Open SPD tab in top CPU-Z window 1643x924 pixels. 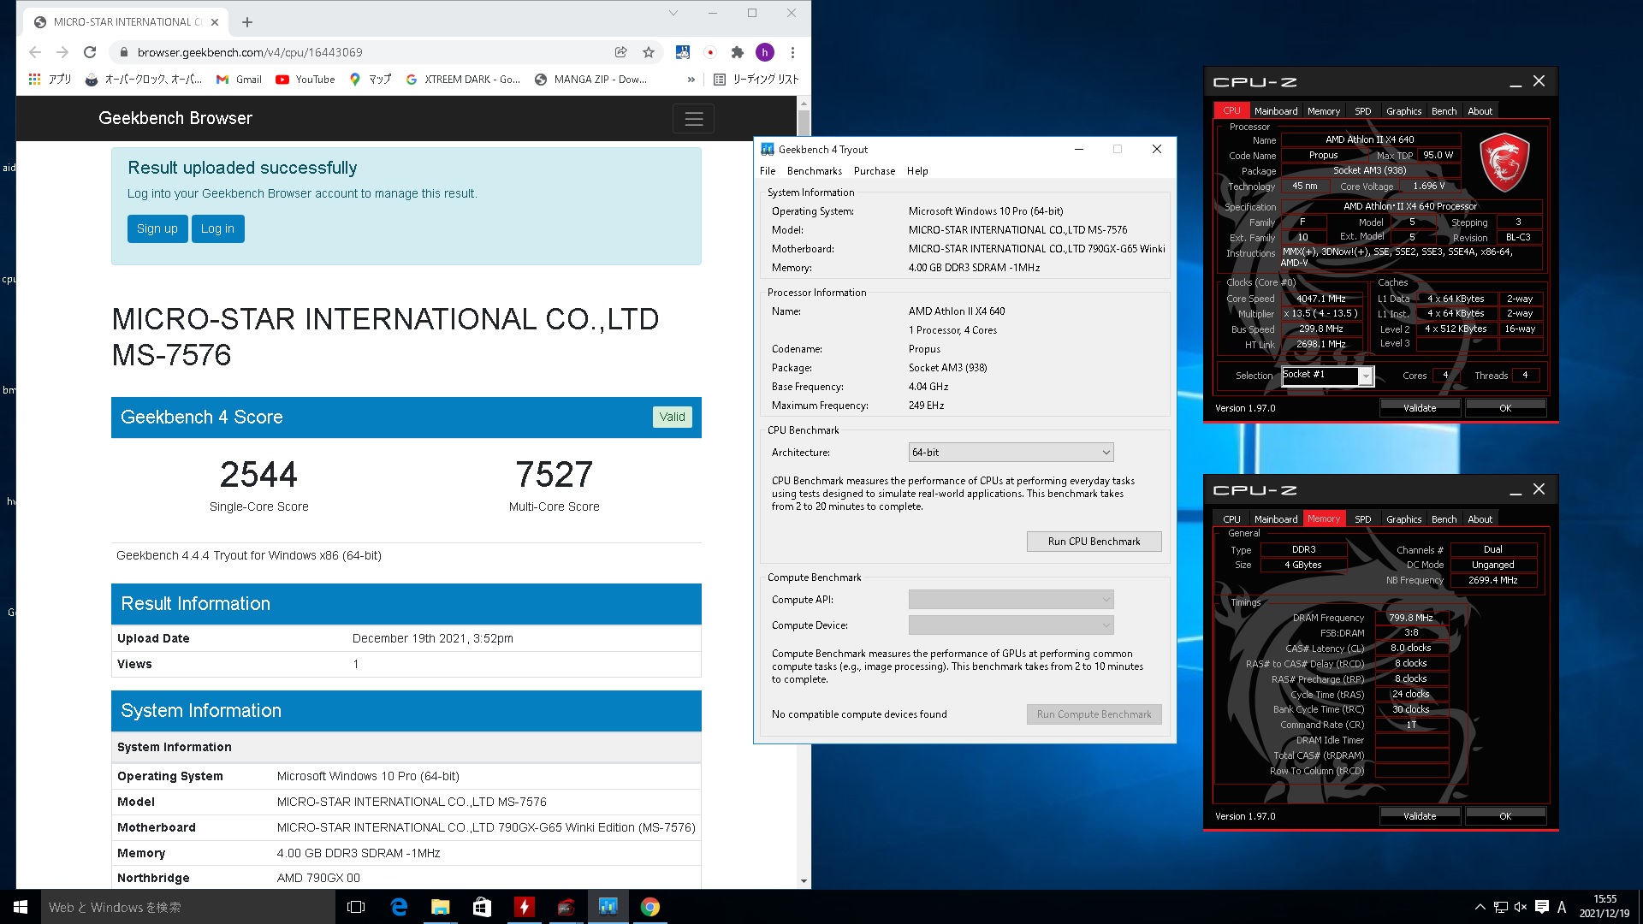1362,111
